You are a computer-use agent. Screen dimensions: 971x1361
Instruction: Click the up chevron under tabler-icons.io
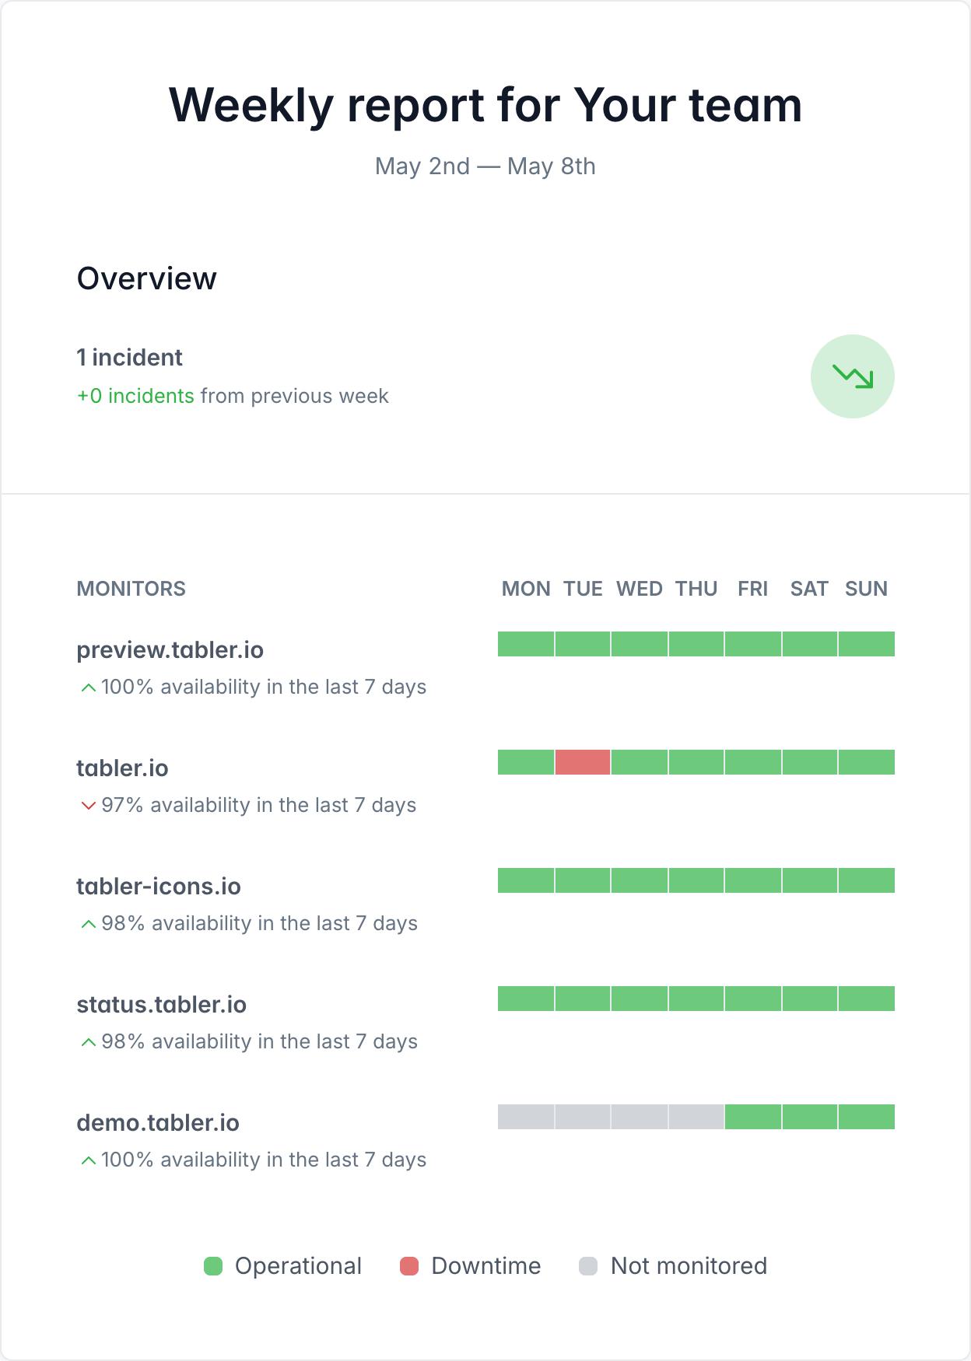[89, 924]
